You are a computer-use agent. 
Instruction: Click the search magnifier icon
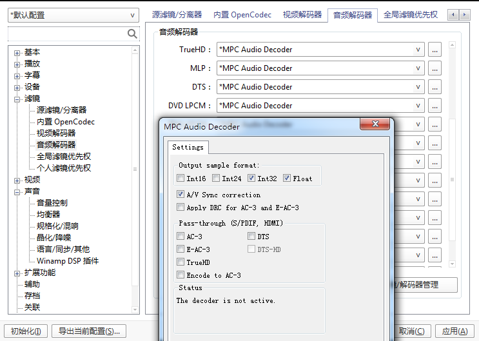click(132, 34)
